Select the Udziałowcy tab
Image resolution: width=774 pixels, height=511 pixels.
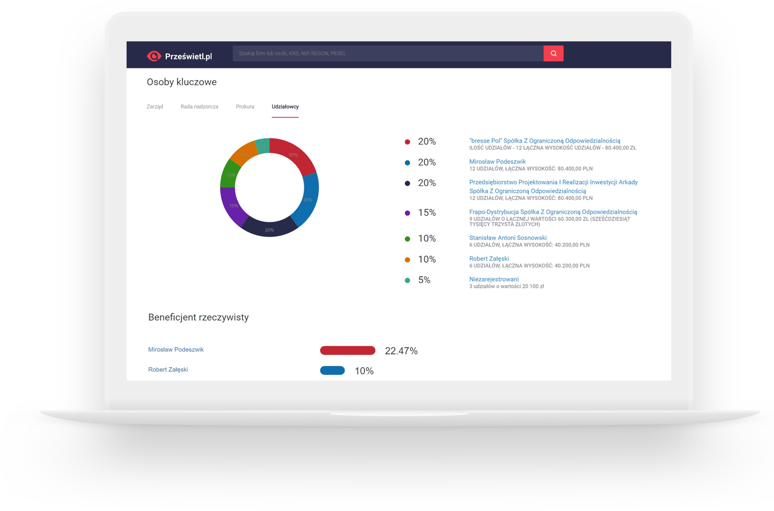coord(285,106)
